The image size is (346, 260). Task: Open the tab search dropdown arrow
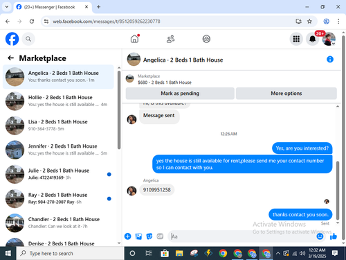tap(7, 7)
